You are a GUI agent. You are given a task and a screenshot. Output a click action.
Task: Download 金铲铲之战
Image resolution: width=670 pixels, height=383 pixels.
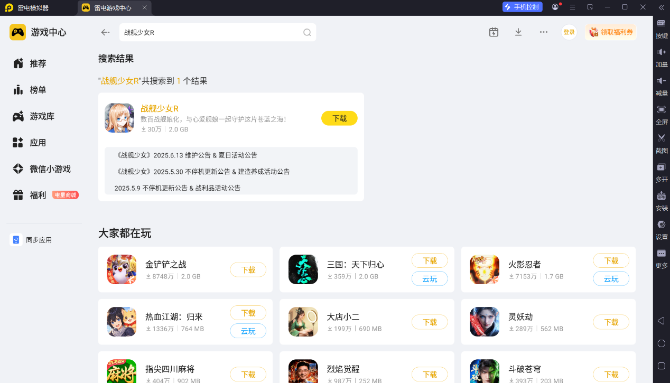(248, 270)
